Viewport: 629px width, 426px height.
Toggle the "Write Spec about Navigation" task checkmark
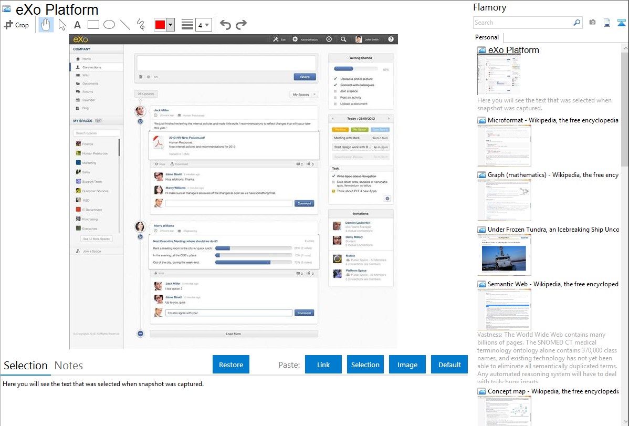tap(333, 176)
